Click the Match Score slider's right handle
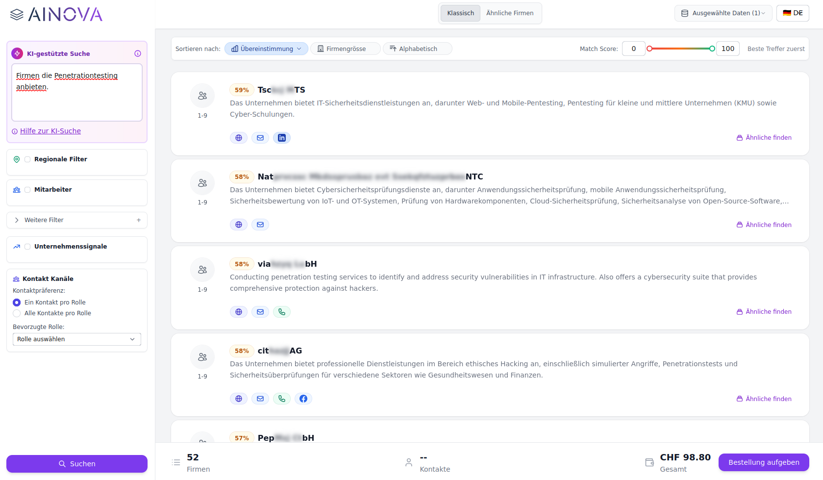The height and width of the screenshot is (480, 823). tap(712, 49)
